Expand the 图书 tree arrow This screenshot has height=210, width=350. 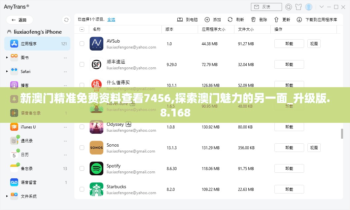(7, 57)
